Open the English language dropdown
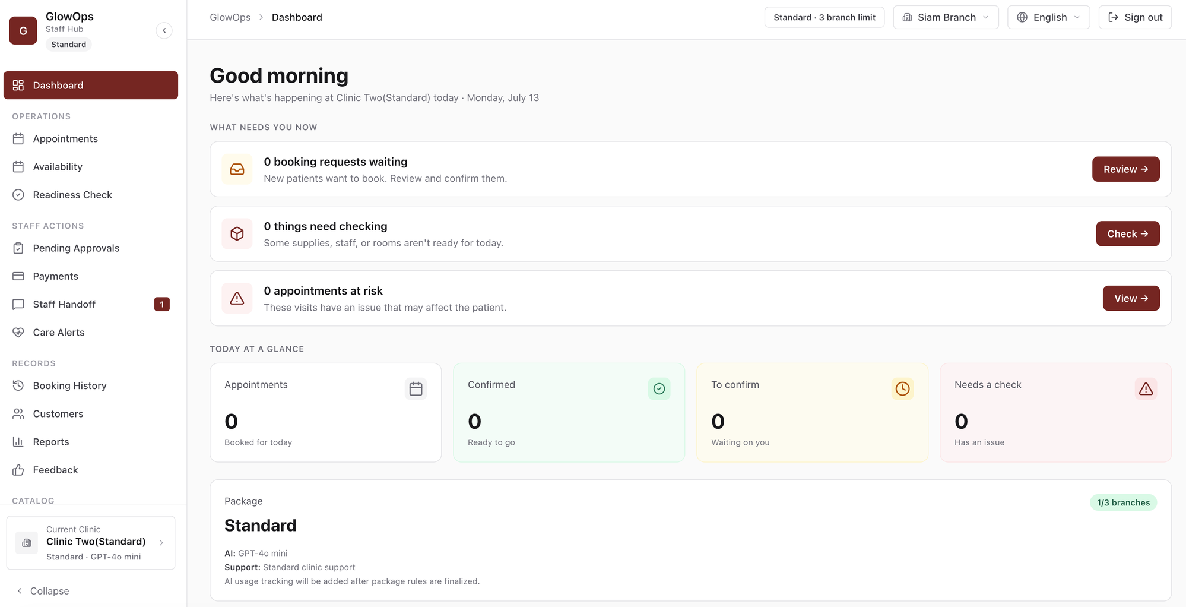The height and width of the screenshot is (607, 1186). coord(1048,17)
